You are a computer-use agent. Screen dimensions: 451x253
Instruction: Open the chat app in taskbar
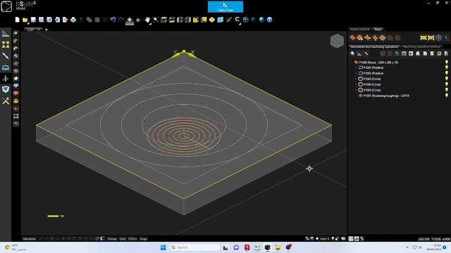236,247
